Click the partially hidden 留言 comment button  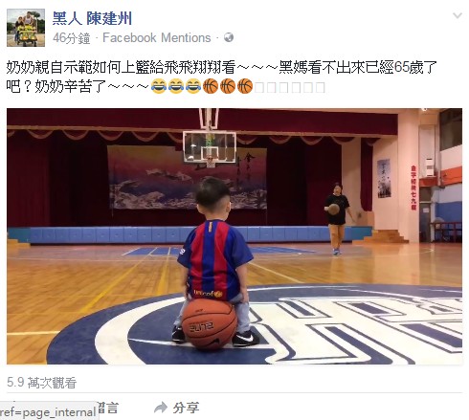point(107,408)
